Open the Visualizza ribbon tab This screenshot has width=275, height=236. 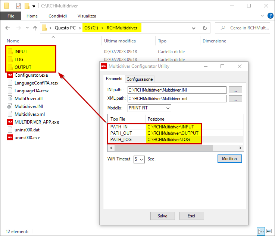pos(87,16)
